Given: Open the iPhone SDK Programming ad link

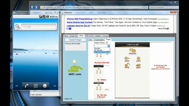Looking at the screenshot, I should point(79,19).
